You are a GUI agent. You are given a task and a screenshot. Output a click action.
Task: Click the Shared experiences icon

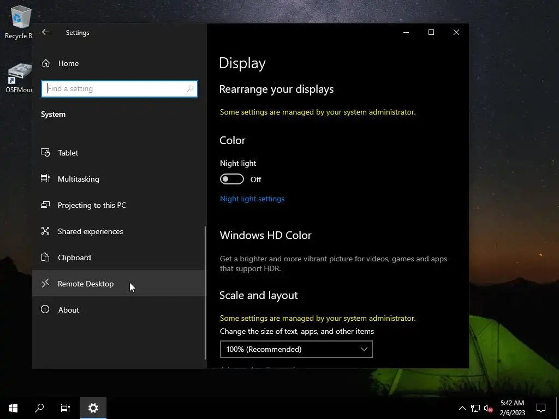click(x=45, y=231)
